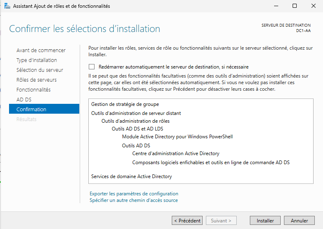
Task: Select the Confirmation step
Action: click(31, 110)
